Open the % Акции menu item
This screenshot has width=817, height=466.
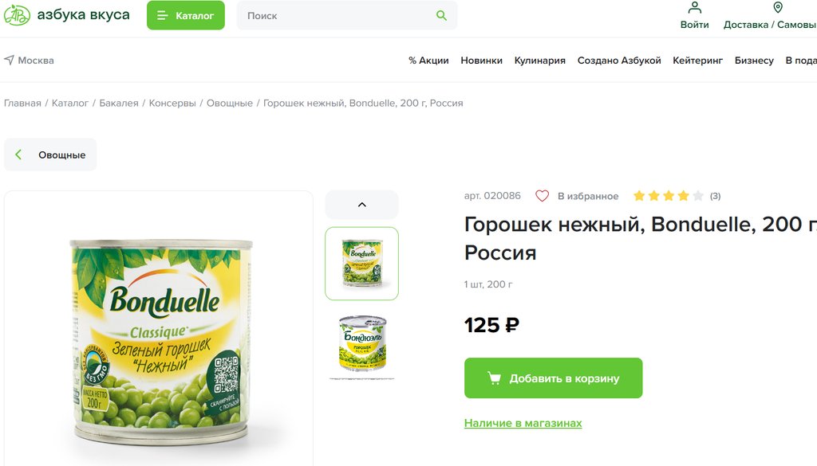[x=428, y=61]
